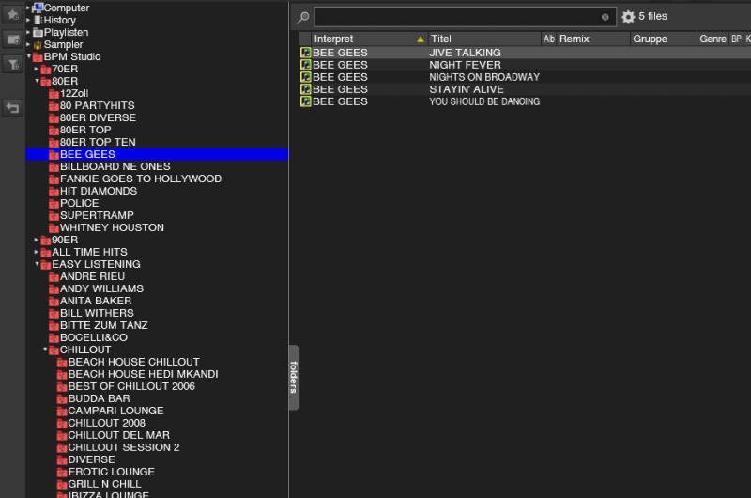Click the BP column header
The image size is (751, 498).
[x=736, y=39]
